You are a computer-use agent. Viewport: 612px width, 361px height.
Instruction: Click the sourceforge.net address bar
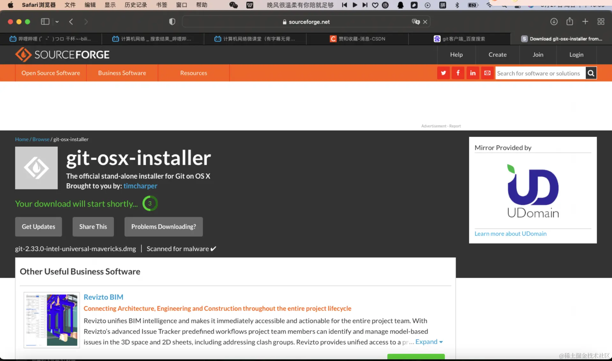pyautogui.click(x=306, y=22)
